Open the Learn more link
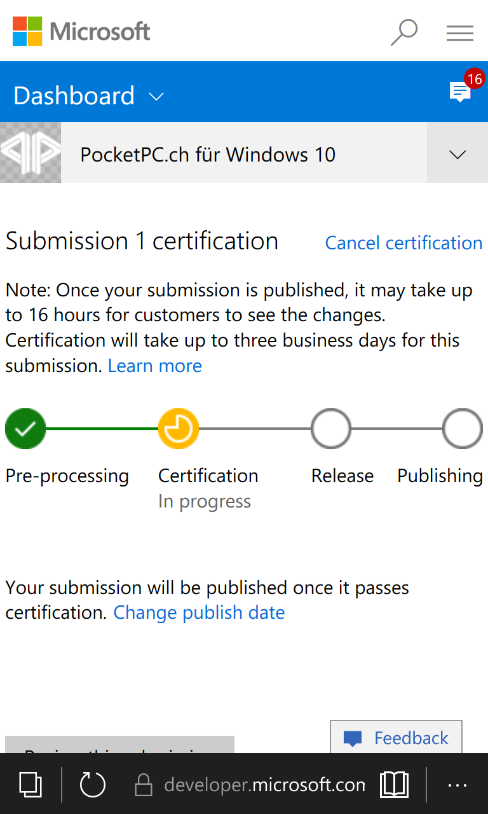This screenshot has width=488, height=814. click(x=155, y=366)
